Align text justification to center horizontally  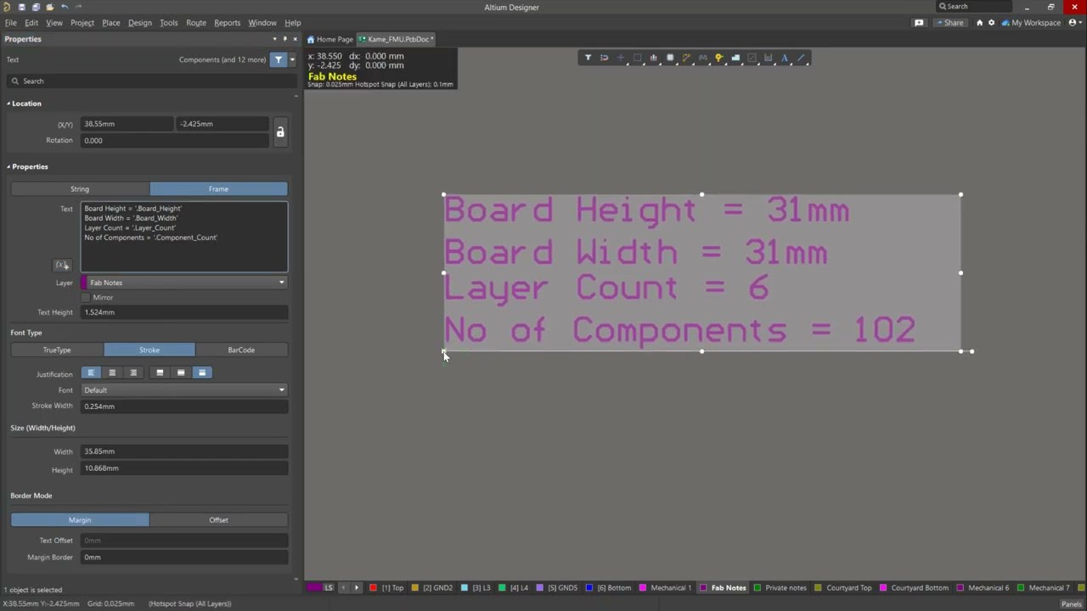click(x=112, y=373)
